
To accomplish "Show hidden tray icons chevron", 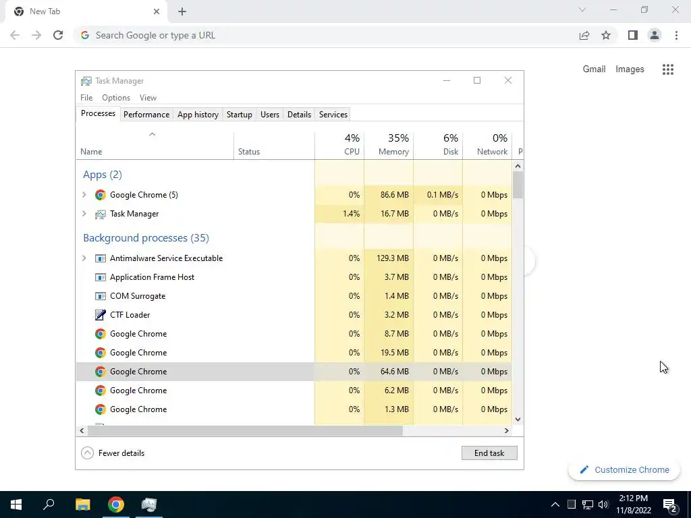I will [x=555, y=505].
